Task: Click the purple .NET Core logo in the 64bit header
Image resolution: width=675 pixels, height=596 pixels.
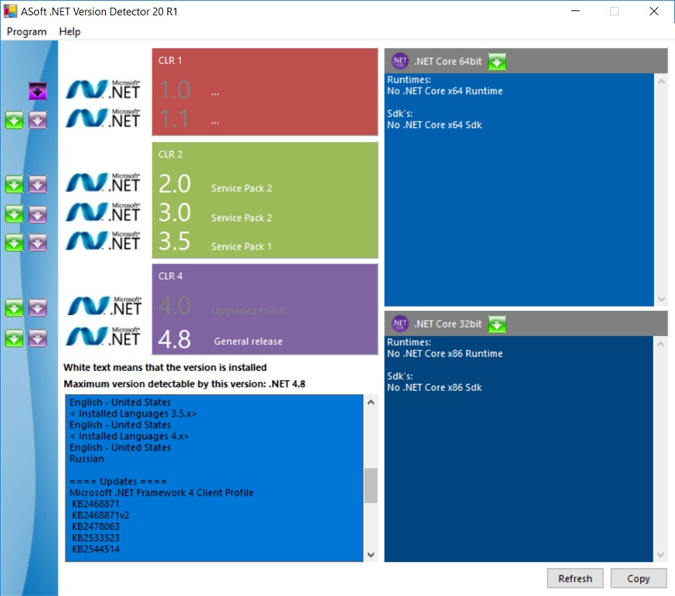Action: (x=399, y=61)
